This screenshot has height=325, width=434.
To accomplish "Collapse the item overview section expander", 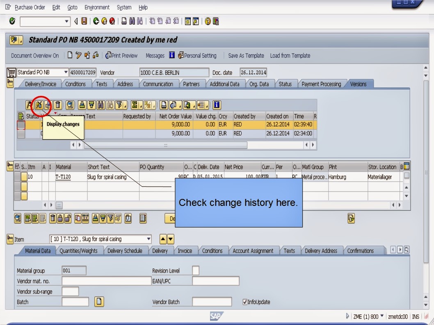I will (10, 167).
